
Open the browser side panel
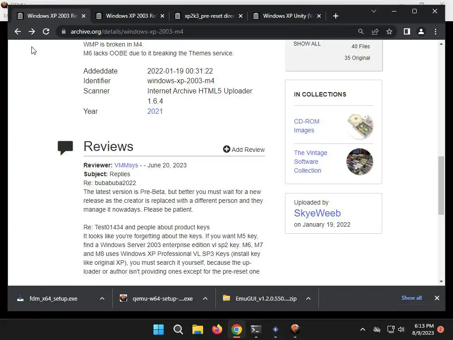(x=407, y=31)
